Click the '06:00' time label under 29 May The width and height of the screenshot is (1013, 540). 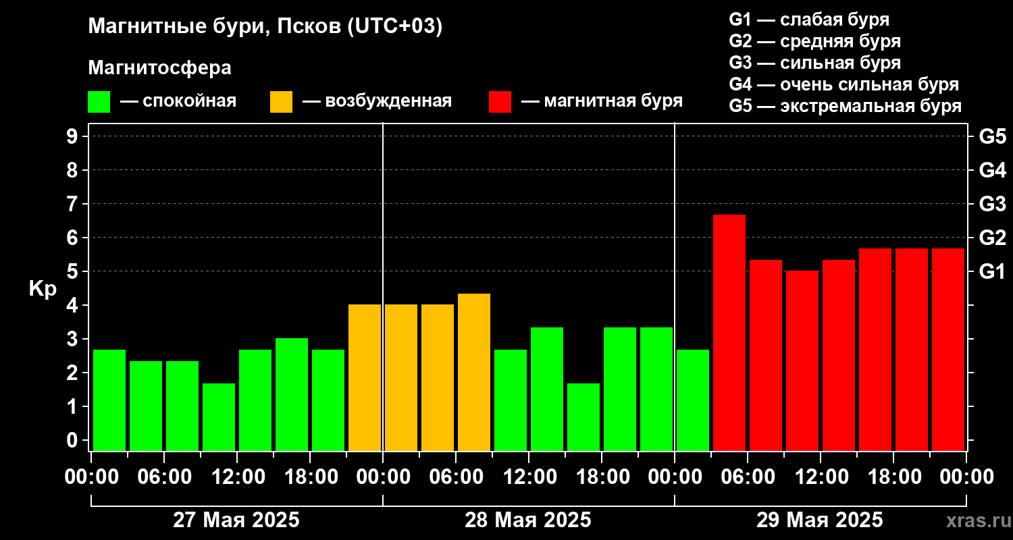coord(748,477)
